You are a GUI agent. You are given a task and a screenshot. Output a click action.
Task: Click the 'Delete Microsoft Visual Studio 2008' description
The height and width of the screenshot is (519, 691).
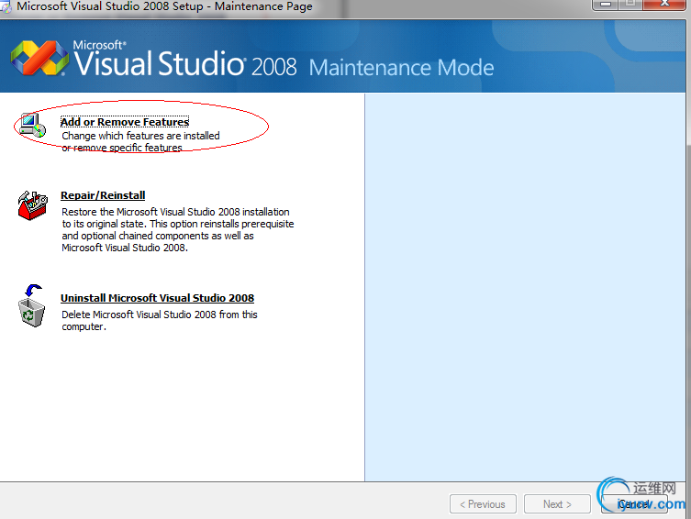click(159, 320)
